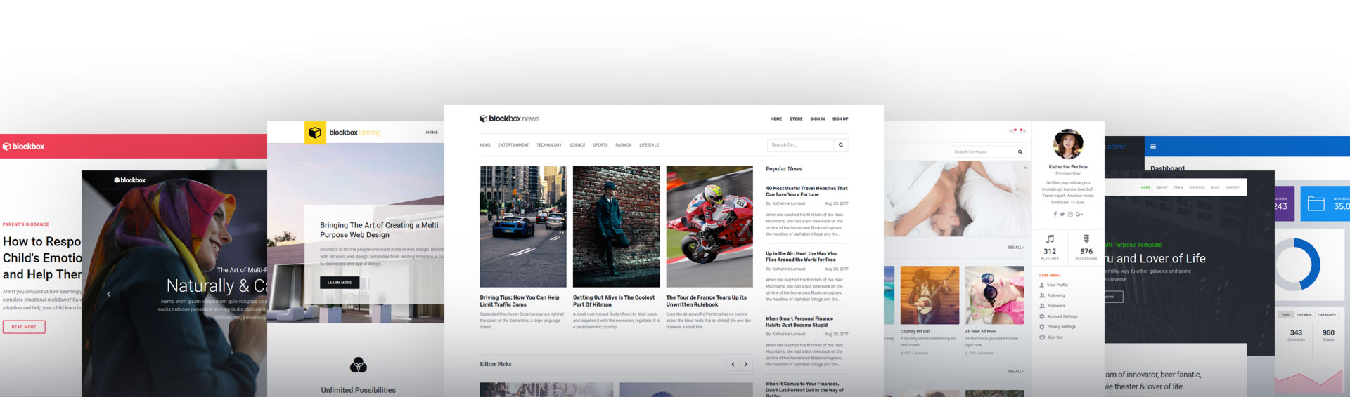Click the Sign Out power icon
The height and width of the screenshot is (397, 1350).
[x=1042, y=337]
